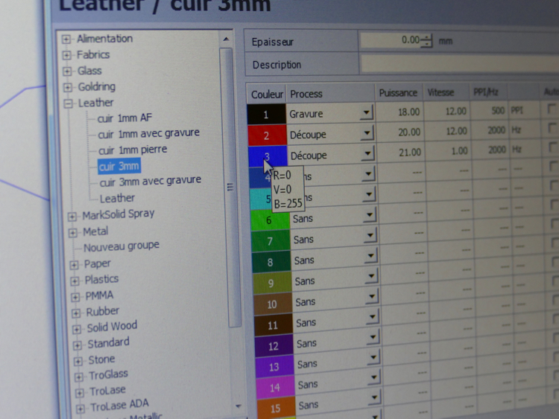Click the Process column header
This screenshot has width=559, height=419.
330,94
